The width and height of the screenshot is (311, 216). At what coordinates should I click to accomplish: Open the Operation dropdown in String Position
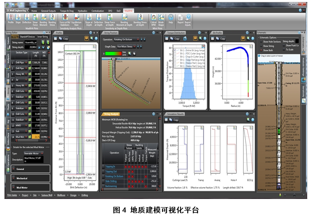pyautogui.click(x=126, y=40)
